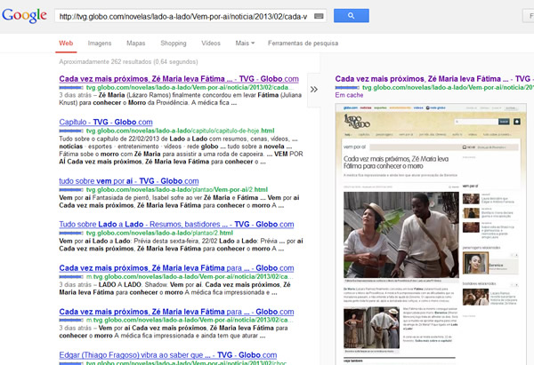Open first result 'Cada vez mais próximos' TVG link
534x365 pixels.
(179, 79)
